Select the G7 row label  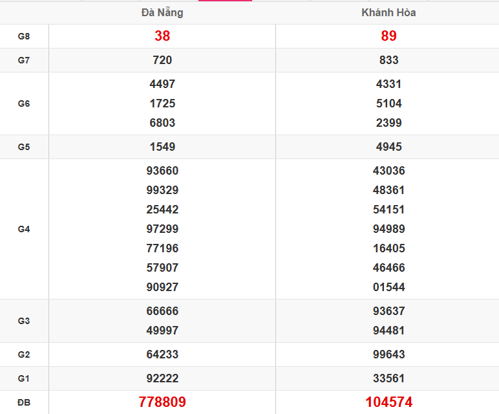coord(24,60)
